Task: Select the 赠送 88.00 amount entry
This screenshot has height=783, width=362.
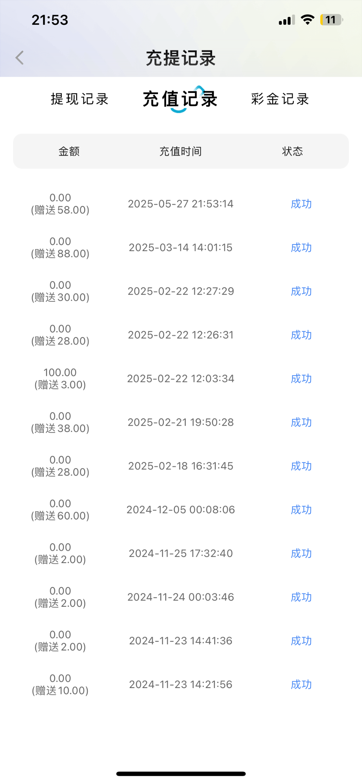Action: click(x=60, y=248)
